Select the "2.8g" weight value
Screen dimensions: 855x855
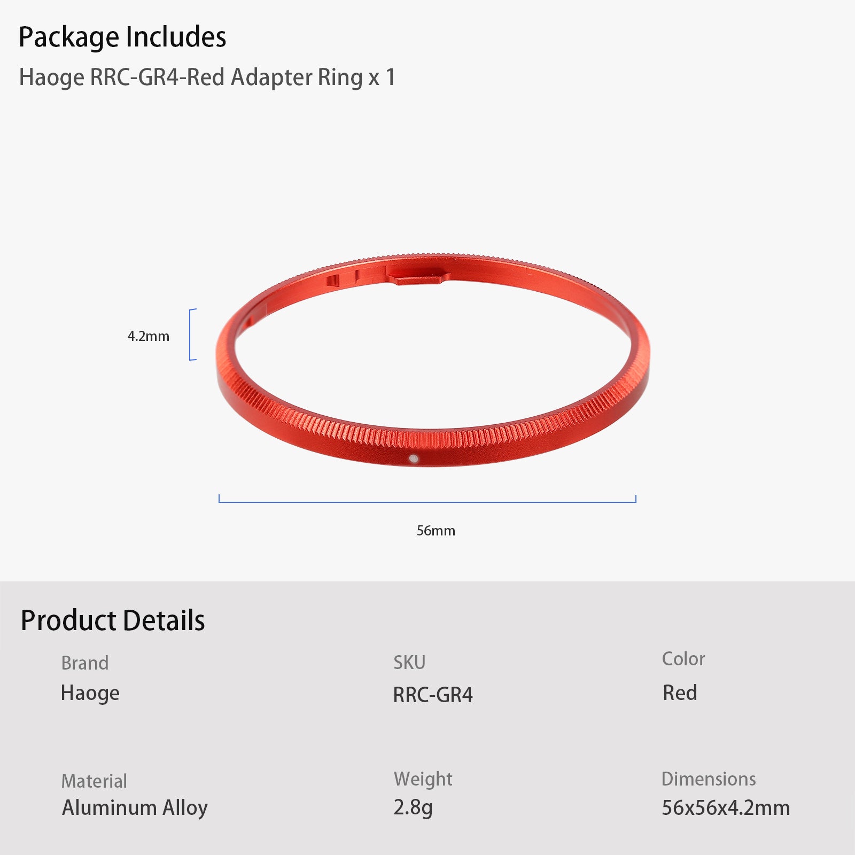coord(413,807)
